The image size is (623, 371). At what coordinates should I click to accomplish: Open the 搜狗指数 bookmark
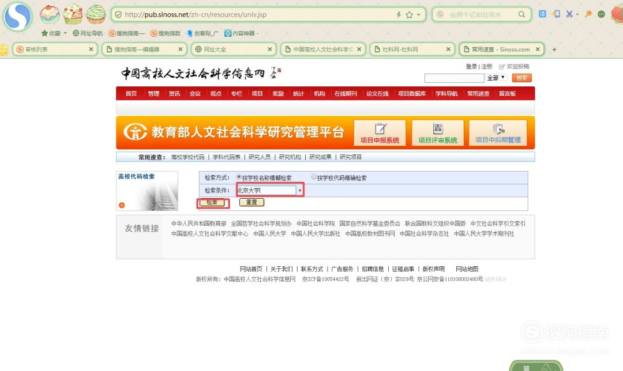click(x=166, y=33)
